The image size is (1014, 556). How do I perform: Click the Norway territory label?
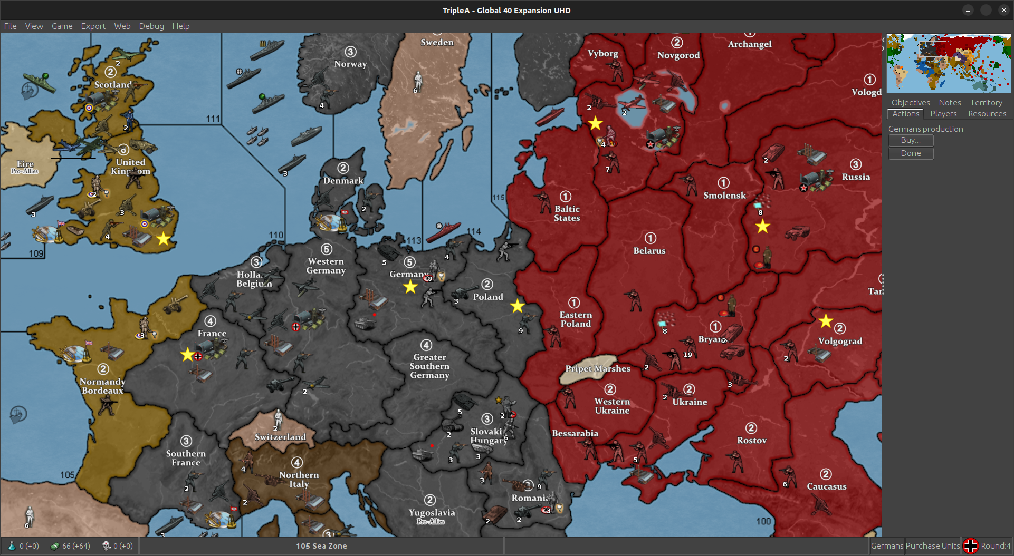point(350,64)
